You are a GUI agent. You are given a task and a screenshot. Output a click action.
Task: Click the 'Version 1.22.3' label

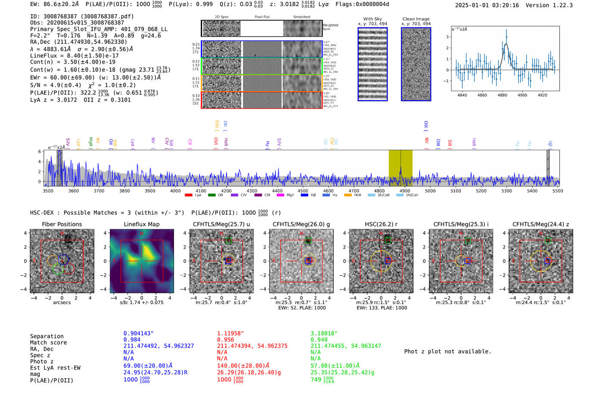pos(549,5)
